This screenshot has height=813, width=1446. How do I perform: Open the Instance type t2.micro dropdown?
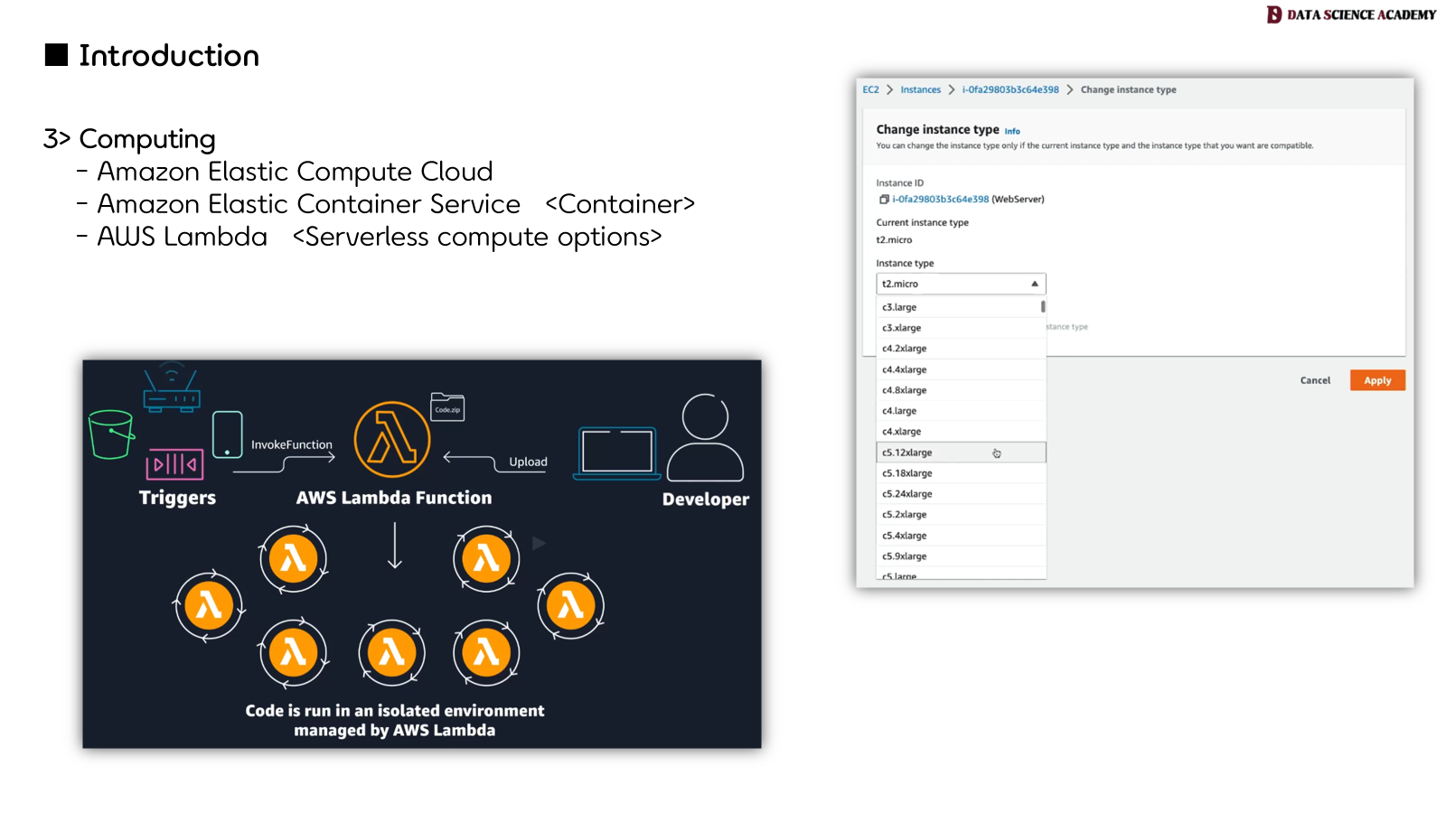pos(961,284)
